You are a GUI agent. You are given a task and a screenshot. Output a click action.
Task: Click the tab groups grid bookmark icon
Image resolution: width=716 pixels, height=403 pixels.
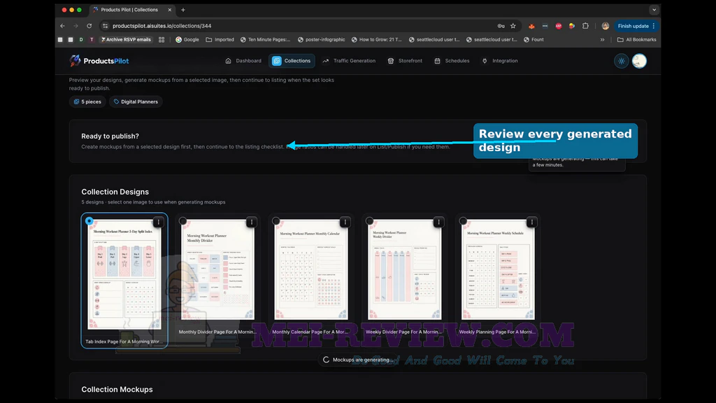tap(162, 40)
